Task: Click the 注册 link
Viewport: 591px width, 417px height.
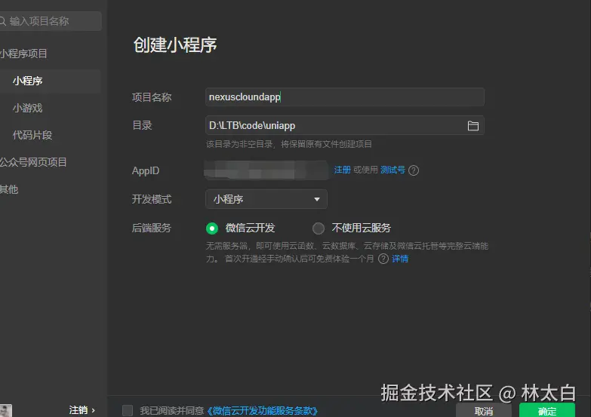Action: [342, 170]
